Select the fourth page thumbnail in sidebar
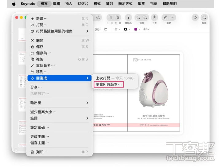The height and width of the screenshot is (168, 221). click(x=22, y=104)
